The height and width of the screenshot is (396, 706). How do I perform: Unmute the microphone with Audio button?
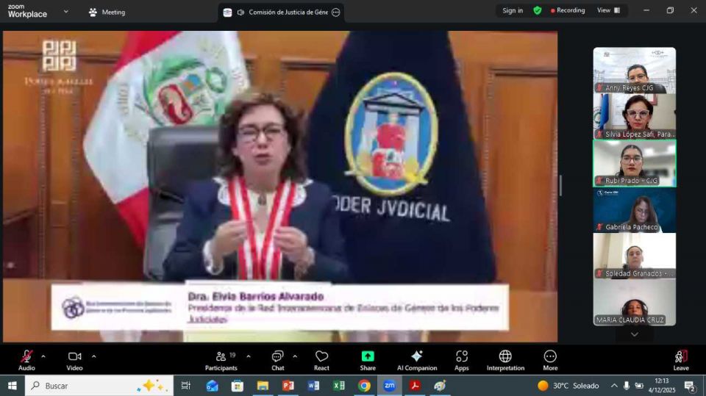(26, 359)
